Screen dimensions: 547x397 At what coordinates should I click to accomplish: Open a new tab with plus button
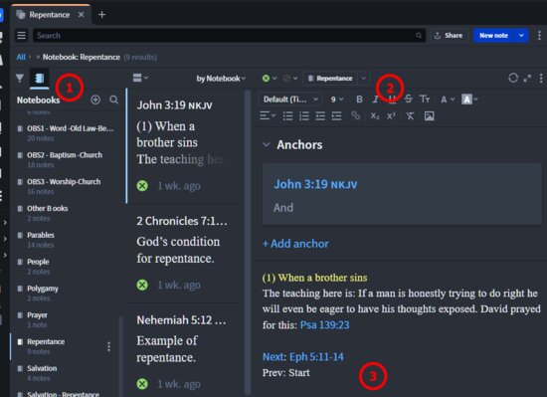[x=101, y=15]
